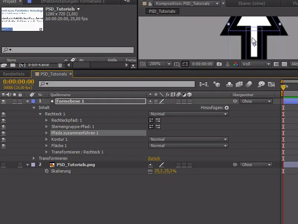Click the parent pick whip for Formebene 1
This screenshot has height=224, width=298.
click(x=235, y=101)
